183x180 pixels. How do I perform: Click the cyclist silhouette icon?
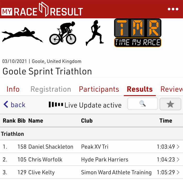click(x=62, y=33)
